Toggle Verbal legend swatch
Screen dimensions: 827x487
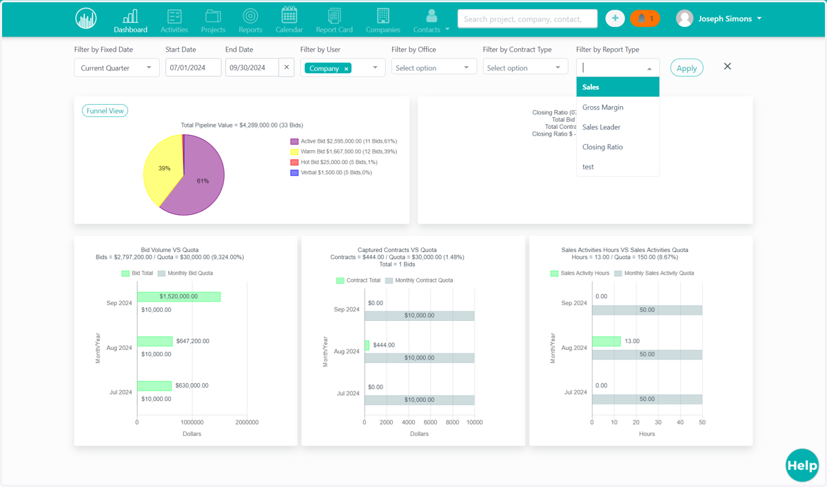tap(294, 172)
